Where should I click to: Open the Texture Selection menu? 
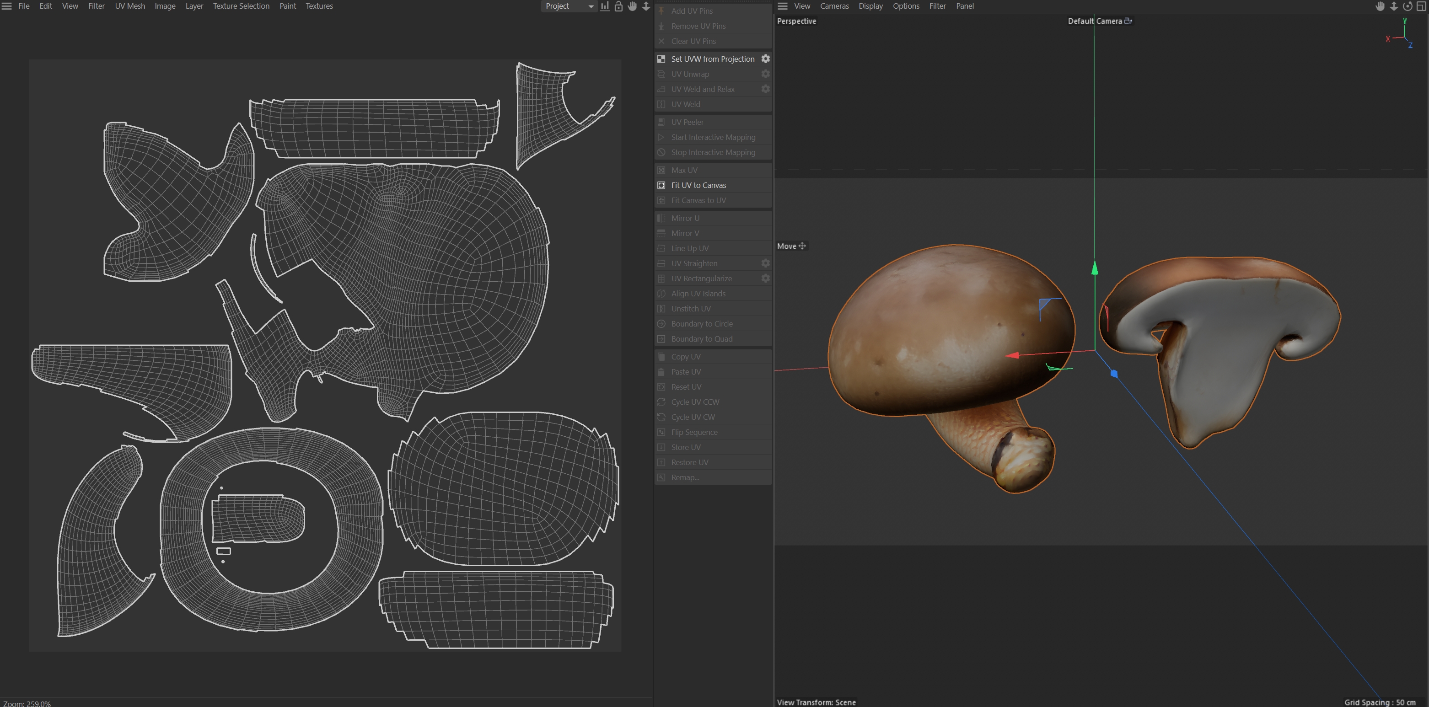[241, 6]
